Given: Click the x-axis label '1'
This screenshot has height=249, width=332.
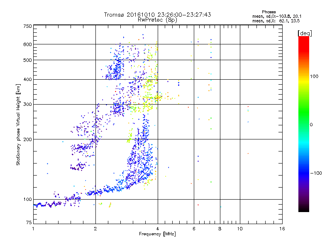Looking at the screenshot, I should point(33,229).
